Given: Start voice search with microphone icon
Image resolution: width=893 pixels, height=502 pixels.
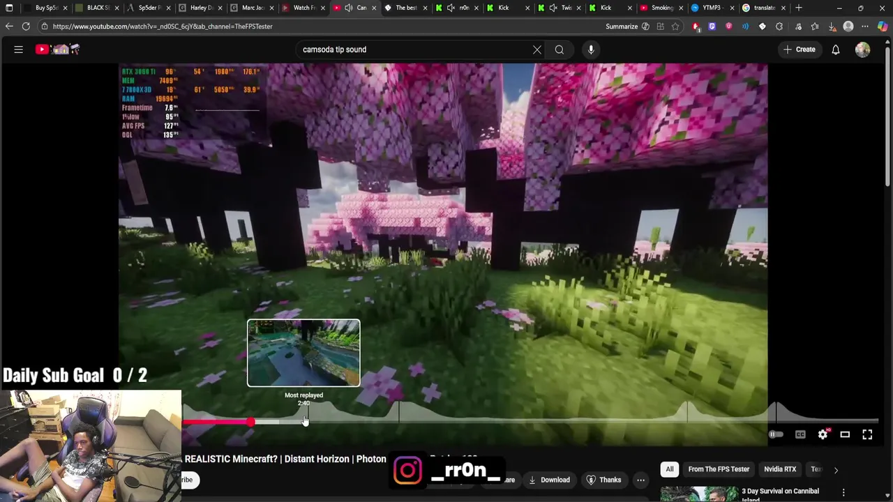Looking at the screenshot, I should (591, 50).
